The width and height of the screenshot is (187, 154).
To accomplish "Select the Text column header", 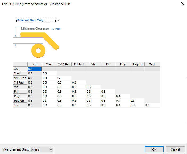I will pyautogui.click(x=152, y=64).
